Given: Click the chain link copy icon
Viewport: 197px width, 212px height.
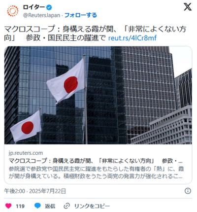Looking at the screenshot, I should (x=66, y=206).
